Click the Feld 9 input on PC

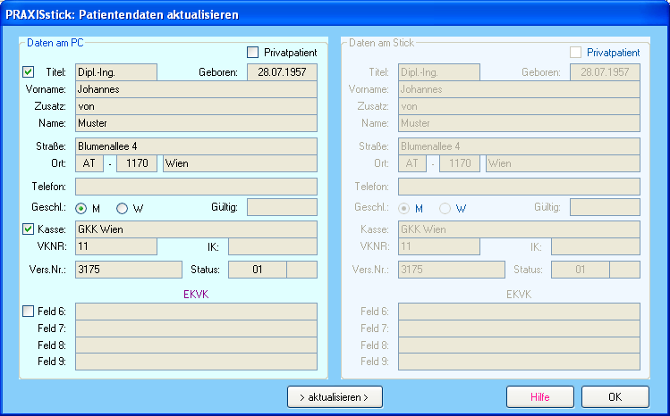196,362
